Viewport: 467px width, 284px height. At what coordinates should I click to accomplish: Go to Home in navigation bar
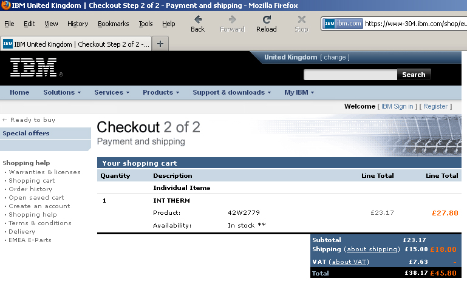point(19,92)
